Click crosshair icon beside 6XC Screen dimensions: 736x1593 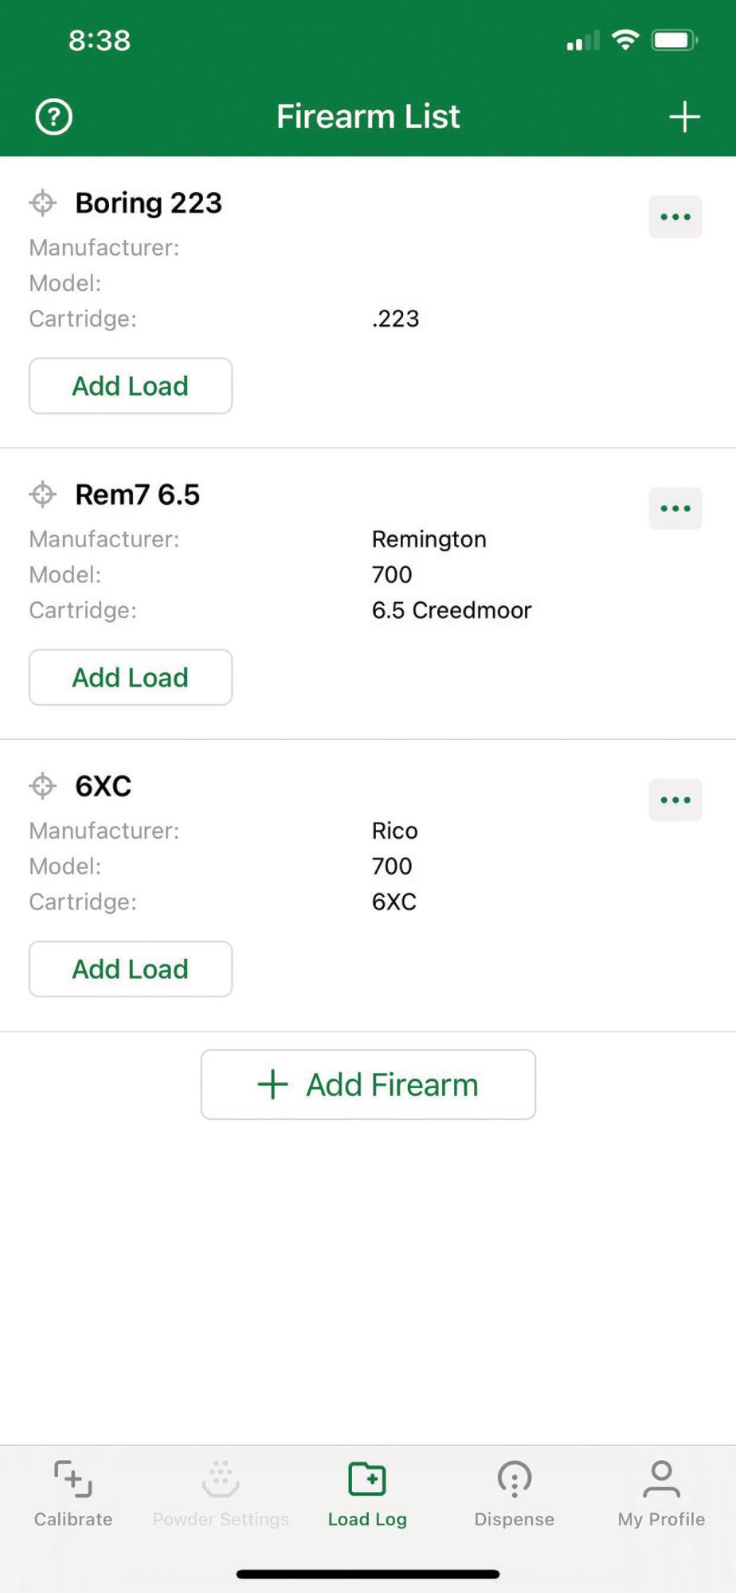click(43, 786)
